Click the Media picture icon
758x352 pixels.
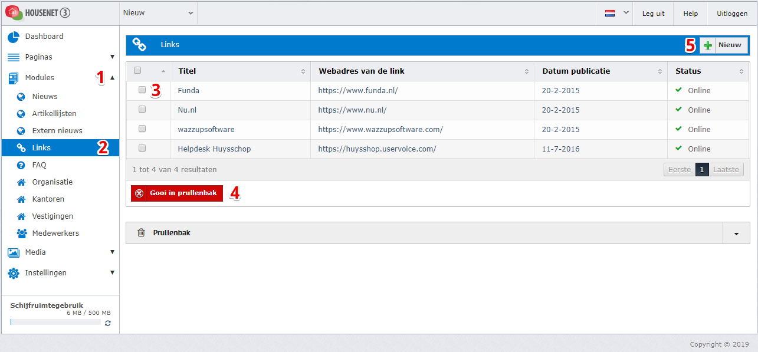click(x=14, y=252)
